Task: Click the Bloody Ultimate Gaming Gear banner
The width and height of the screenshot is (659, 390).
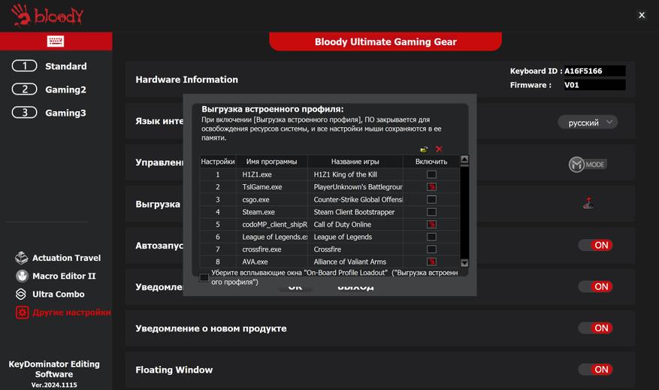Action: click(x=385, y=41)
